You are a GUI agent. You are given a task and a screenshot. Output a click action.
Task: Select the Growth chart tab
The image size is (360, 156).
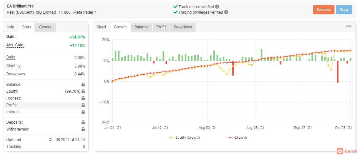pyautogui.click(x=120, y=27)
